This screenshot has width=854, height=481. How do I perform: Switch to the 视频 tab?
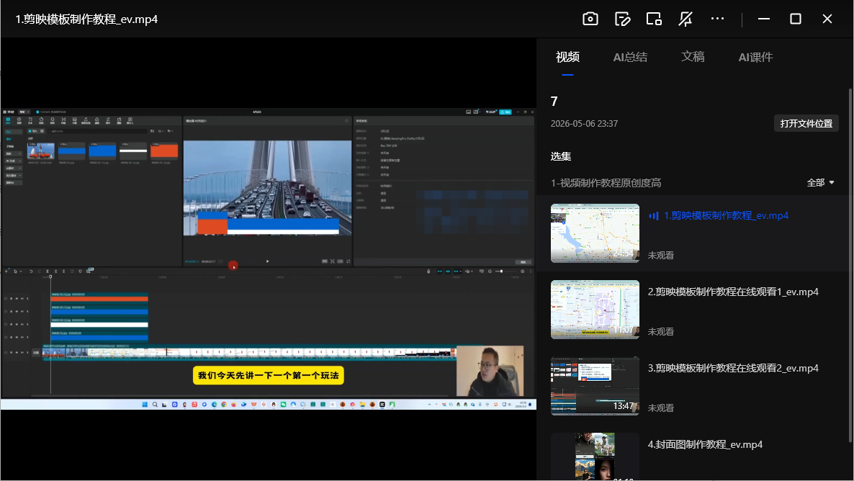click(x=567, y=57)
